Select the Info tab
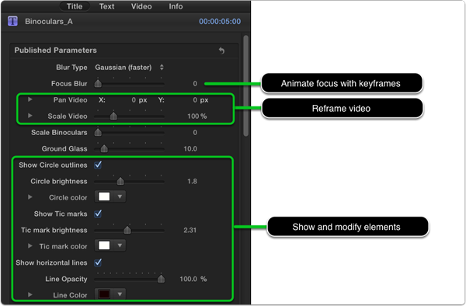This screenshot has width=466, height=306. (176, 6)
